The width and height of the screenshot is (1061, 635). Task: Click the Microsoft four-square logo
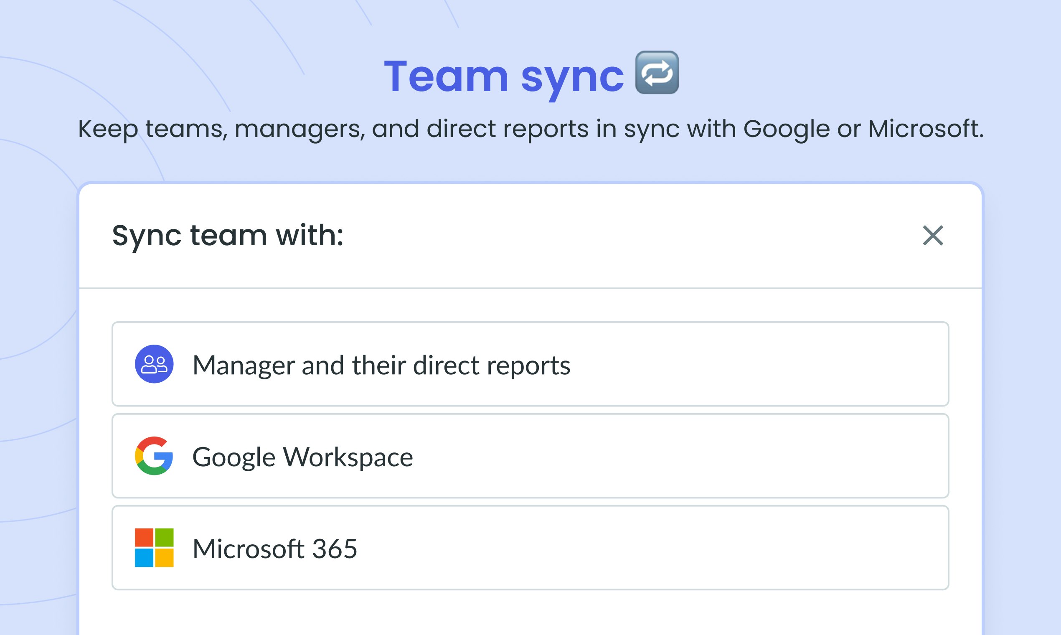click(154, 548)
